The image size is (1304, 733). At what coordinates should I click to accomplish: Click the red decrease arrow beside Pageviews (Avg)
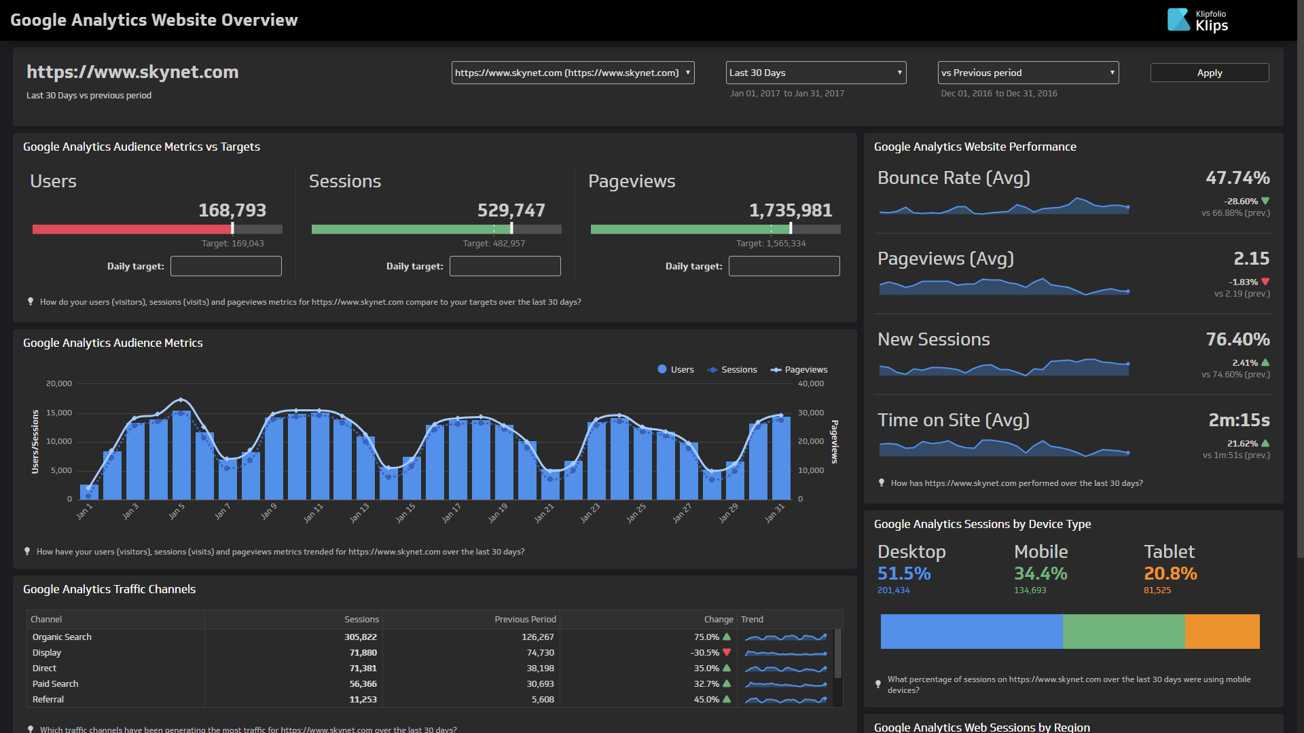tap(1265, 281)
